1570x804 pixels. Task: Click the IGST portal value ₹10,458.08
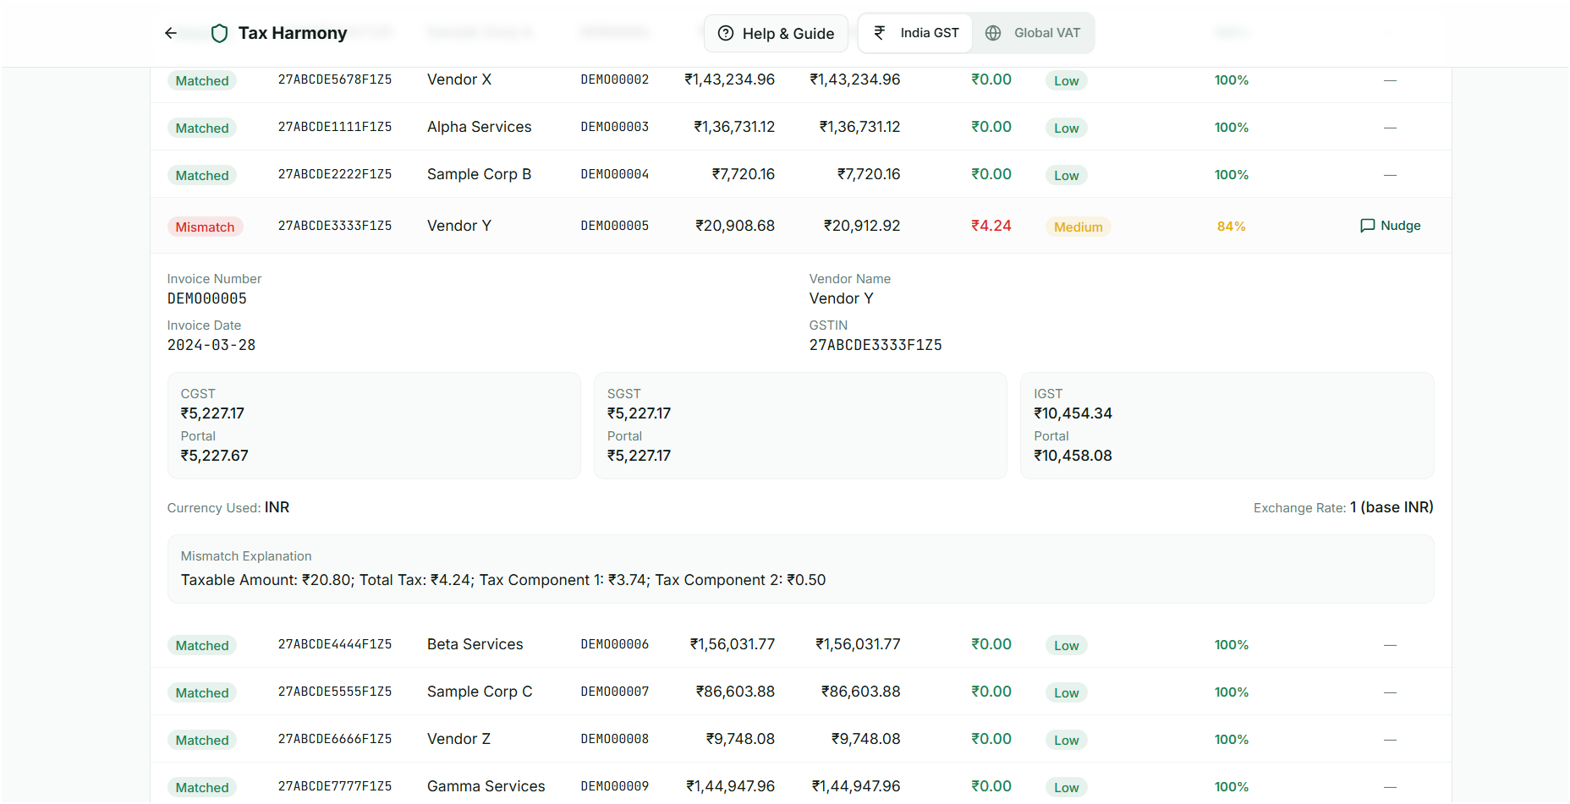pyautogui.click(x=1073, y=456)
